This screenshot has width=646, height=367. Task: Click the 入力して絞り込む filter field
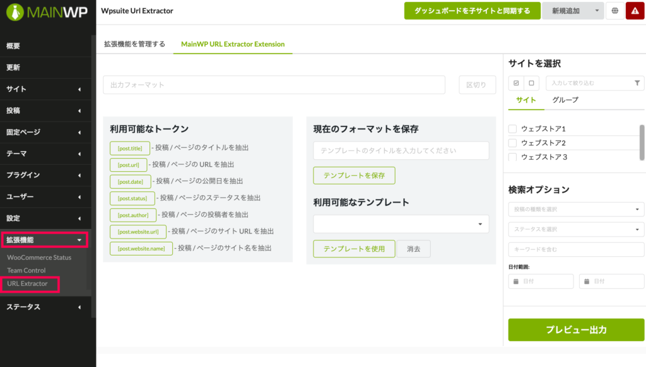595,83
